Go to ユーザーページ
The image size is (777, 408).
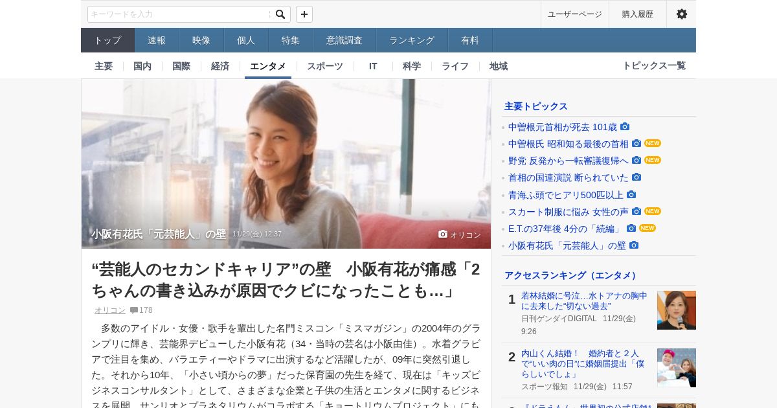[x=575, y=14]
